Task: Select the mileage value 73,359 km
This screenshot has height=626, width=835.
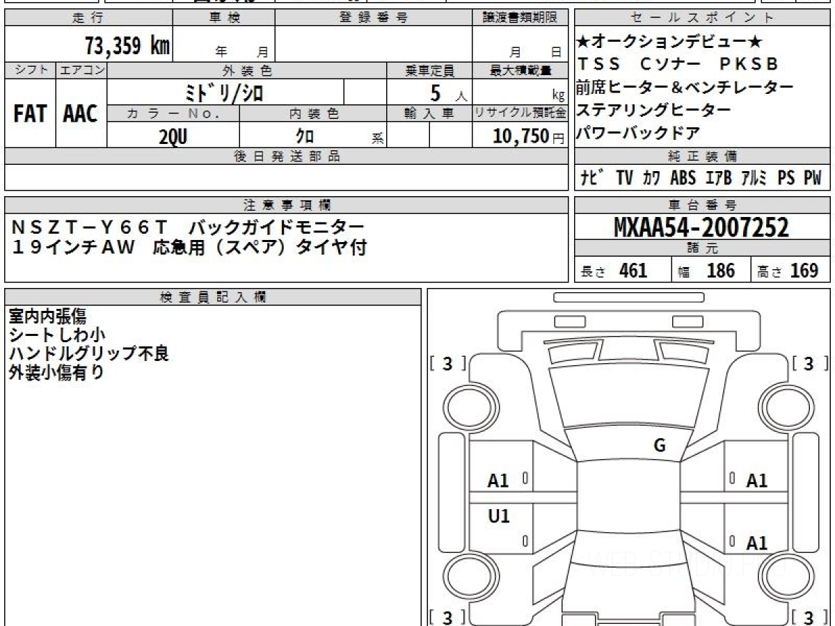Action: coord(127,46)
